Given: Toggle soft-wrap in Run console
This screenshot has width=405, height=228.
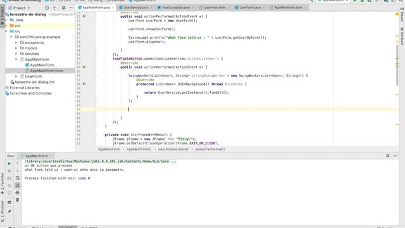Looking at the screenshot, I should (17, 178).
